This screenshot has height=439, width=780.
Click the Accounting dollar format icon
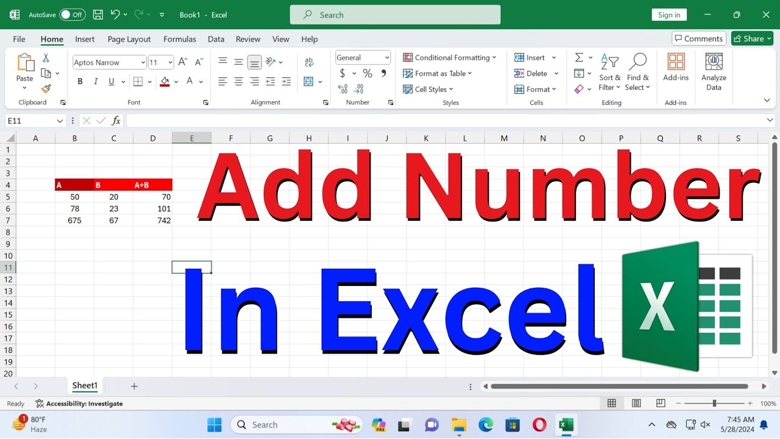point(342,73)
